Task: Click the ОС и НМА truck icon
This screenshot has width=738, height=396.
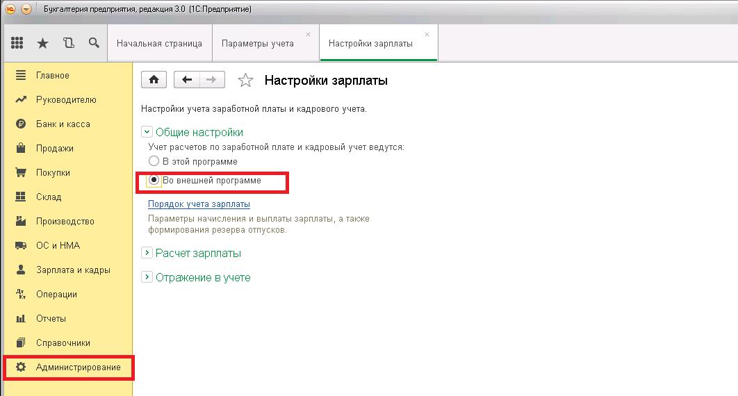Action: pyautogui.click(x=21, y=245)
